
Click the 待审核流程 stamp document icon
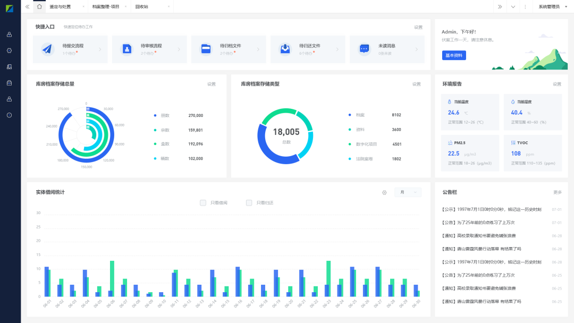127,49
